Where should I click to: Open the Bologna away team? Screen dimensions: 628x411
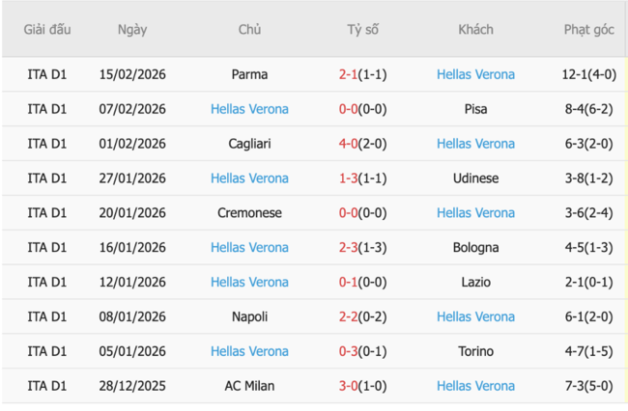click(475, 248)
